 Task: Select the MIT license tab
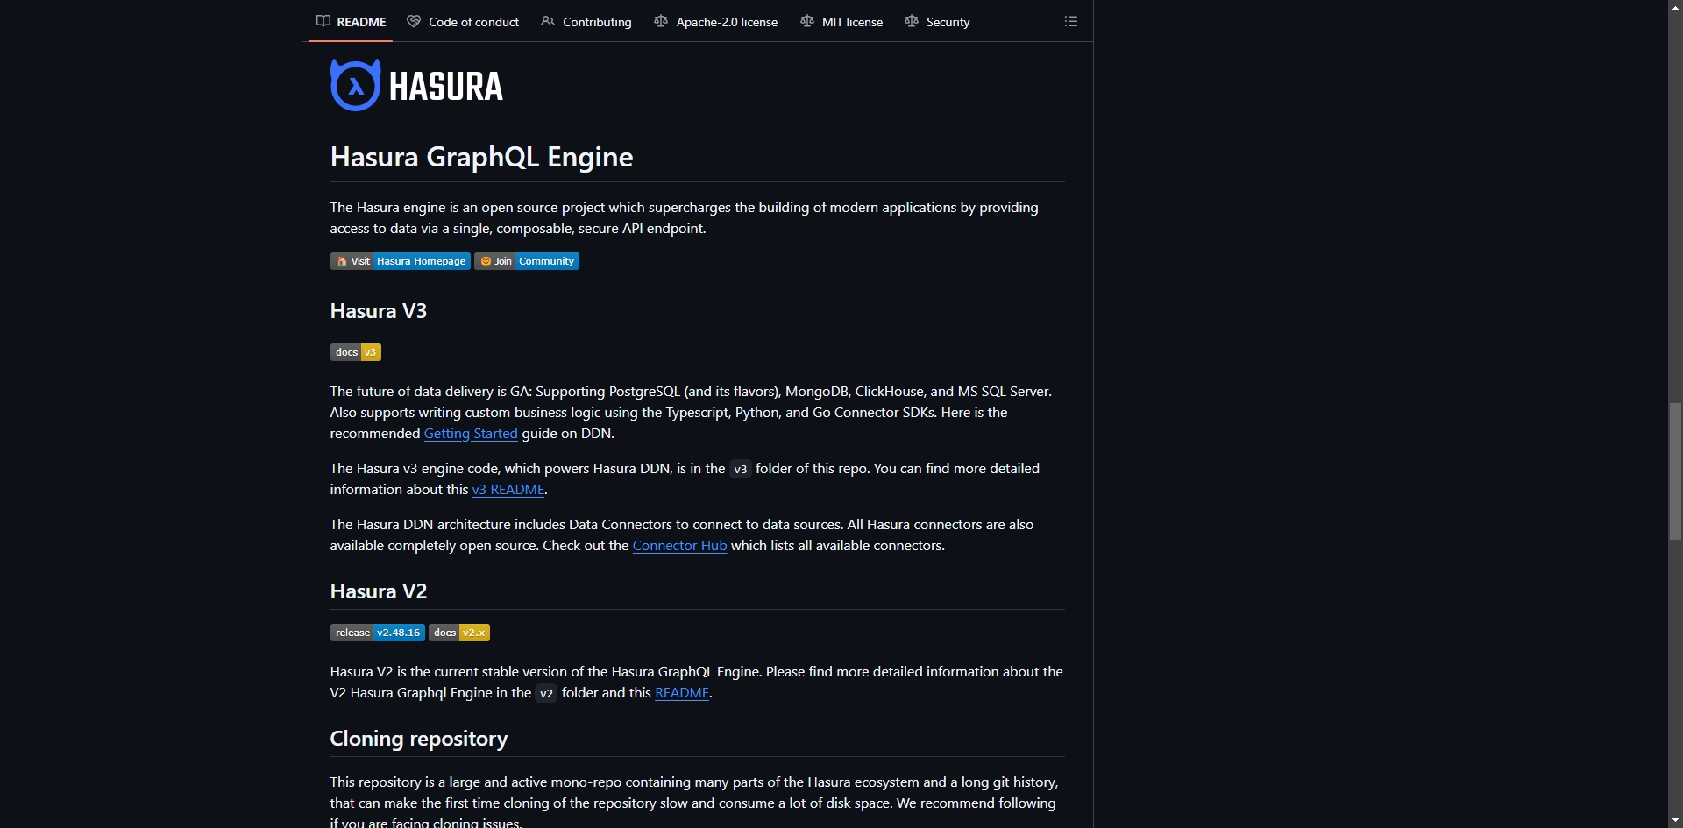tap(841, 22)
